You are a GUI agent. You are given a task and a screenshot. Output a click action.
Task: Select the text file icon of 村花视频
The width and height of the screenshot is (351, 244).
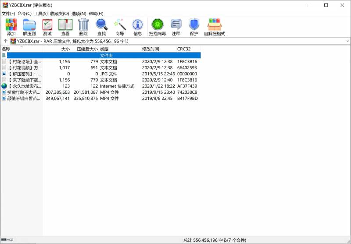tap(4, 67)
